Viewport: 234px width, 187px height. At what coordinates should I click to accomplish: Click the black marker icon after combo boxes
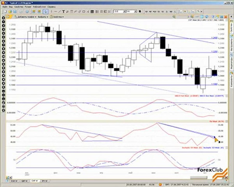[140, 11]
